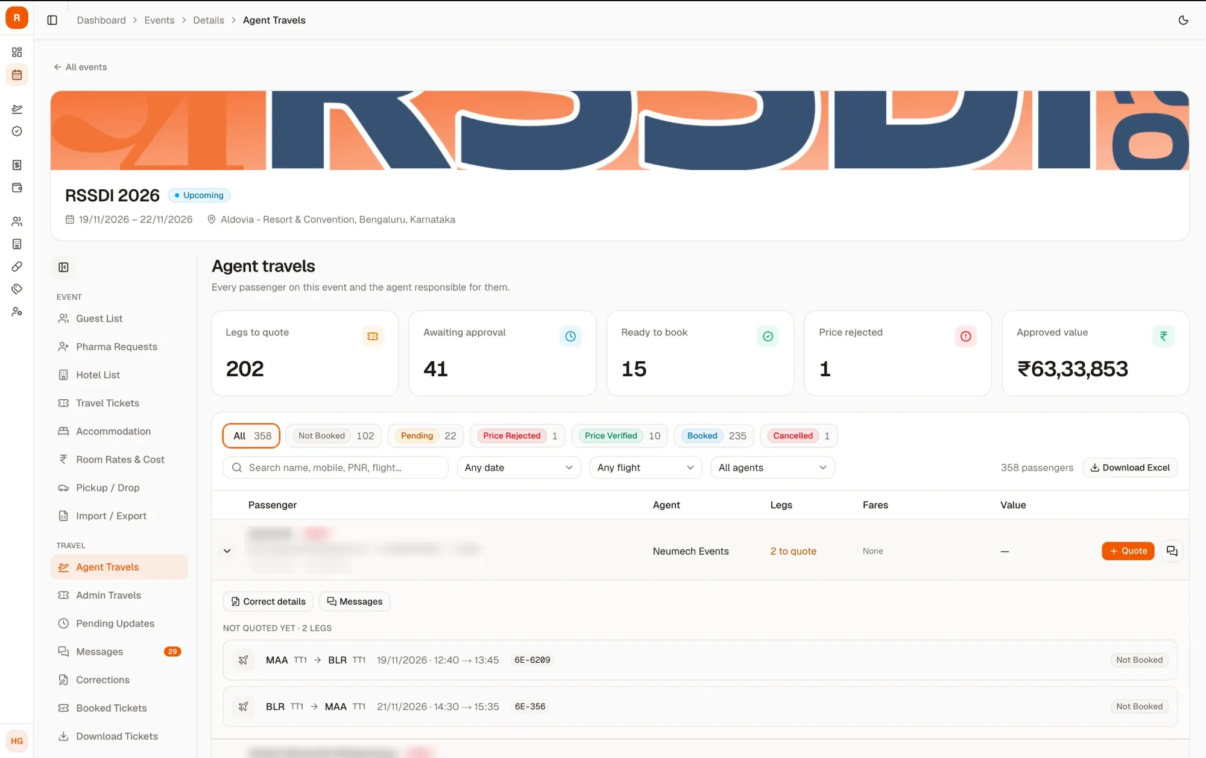Image resolution: width=1206 pixels, height=758 pixels.
Task: Click the circled checkmark icon in left rail
Action: [x=17, y=131]
